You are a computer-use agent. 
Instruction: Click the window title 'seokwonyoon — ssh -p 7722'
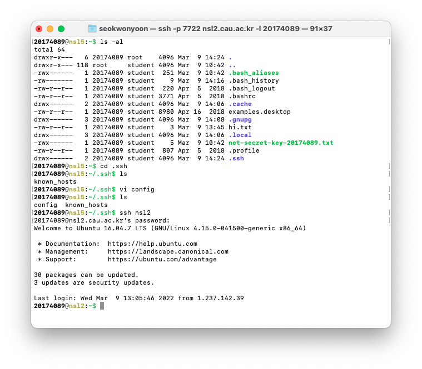coord(216,28)
